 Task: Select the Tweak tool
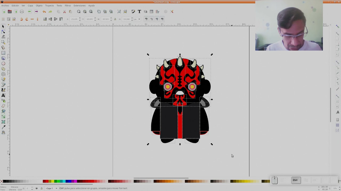coord(3,37)
